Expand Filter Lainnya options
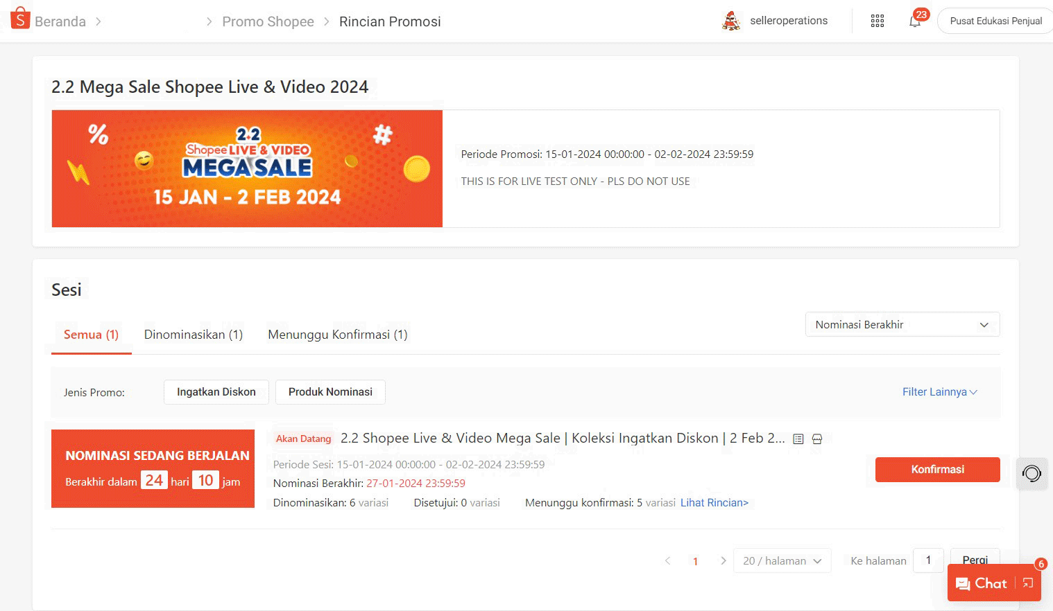Screen dimensions: 1053x611 (x=940, y=392)
